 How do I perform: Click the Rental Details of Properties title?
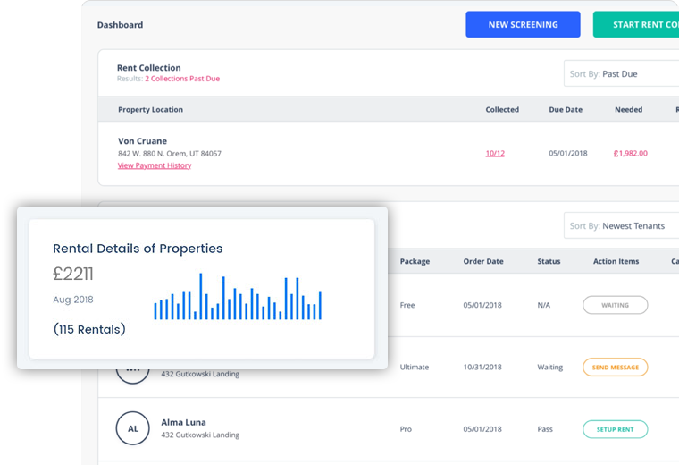coord(138,249)
